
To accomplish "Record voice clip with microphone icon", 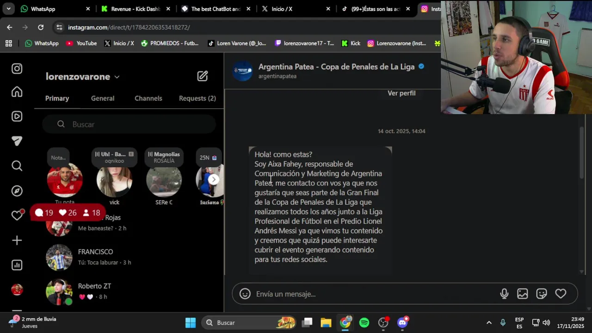I will (504, 294).
